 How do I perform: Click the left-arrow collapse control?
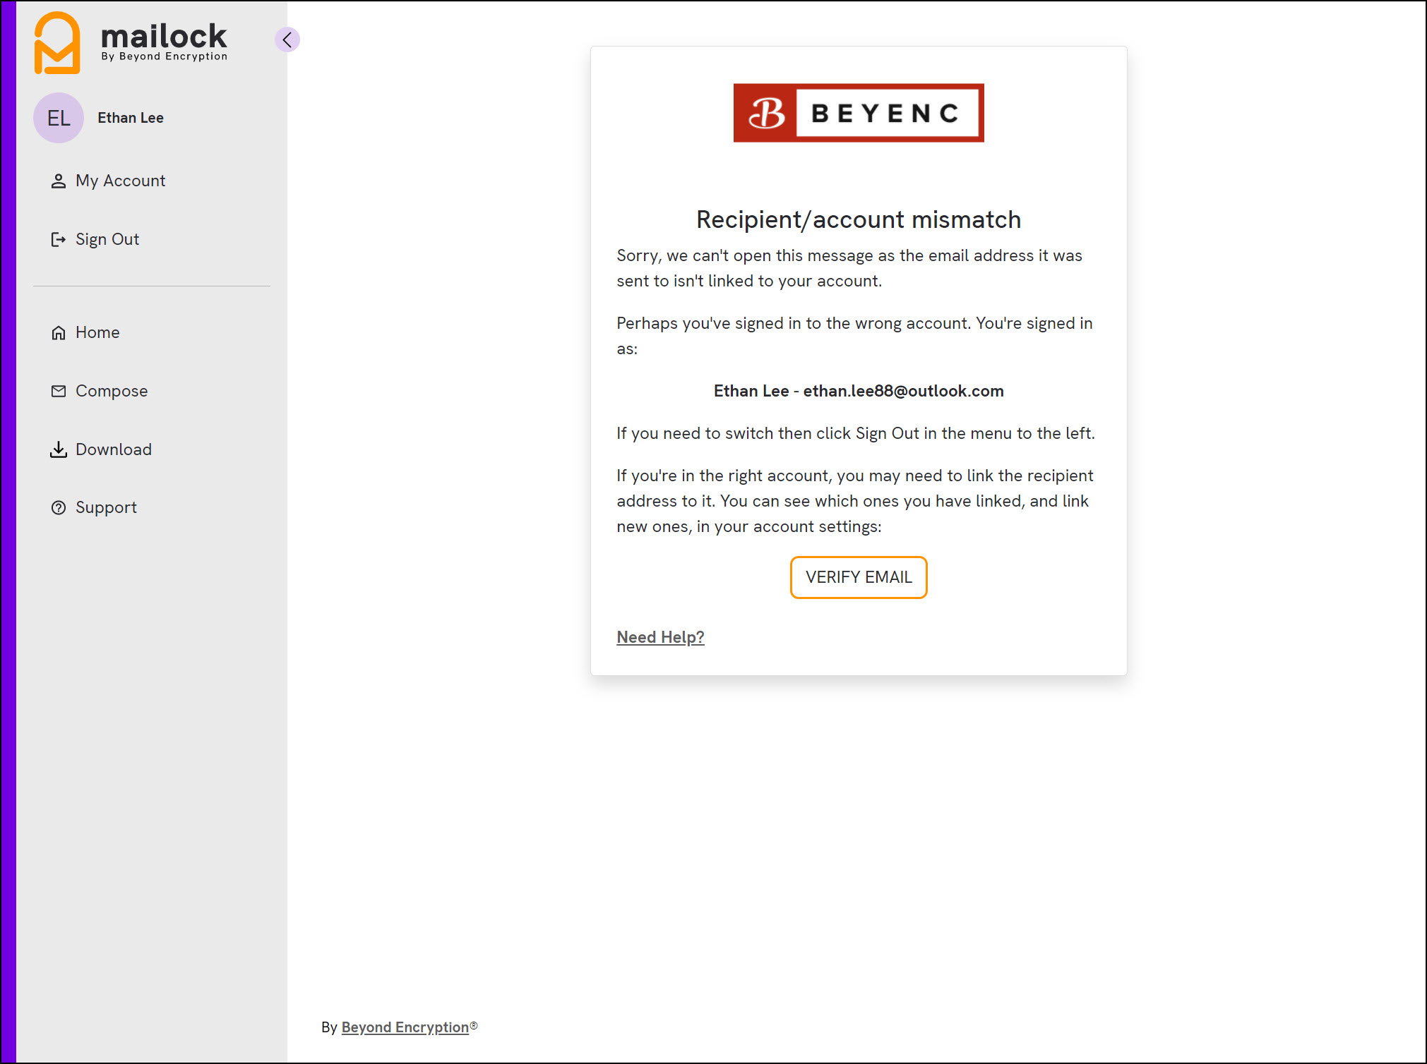pyautogui.click(x=287, y=40)
